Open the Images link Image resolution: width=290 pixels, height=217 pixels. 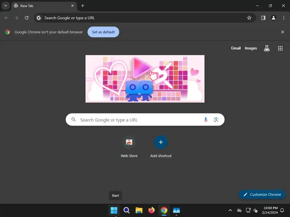(251, 48)
